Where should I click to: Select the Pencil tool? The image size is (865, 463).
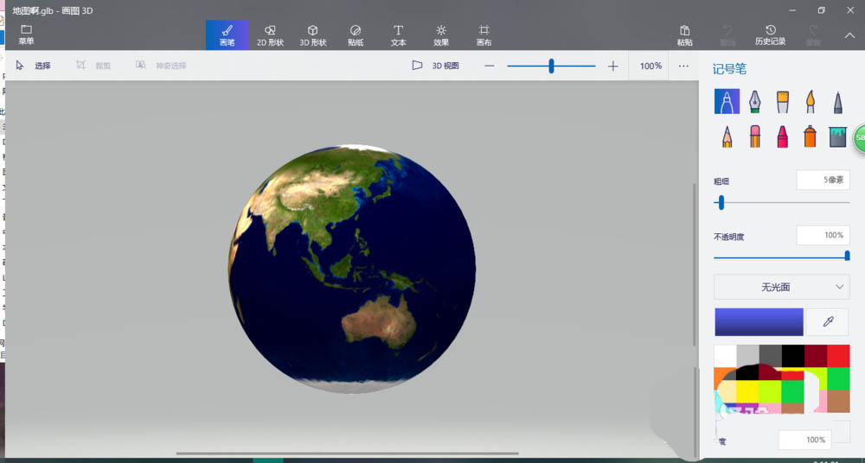pos(727,136)
